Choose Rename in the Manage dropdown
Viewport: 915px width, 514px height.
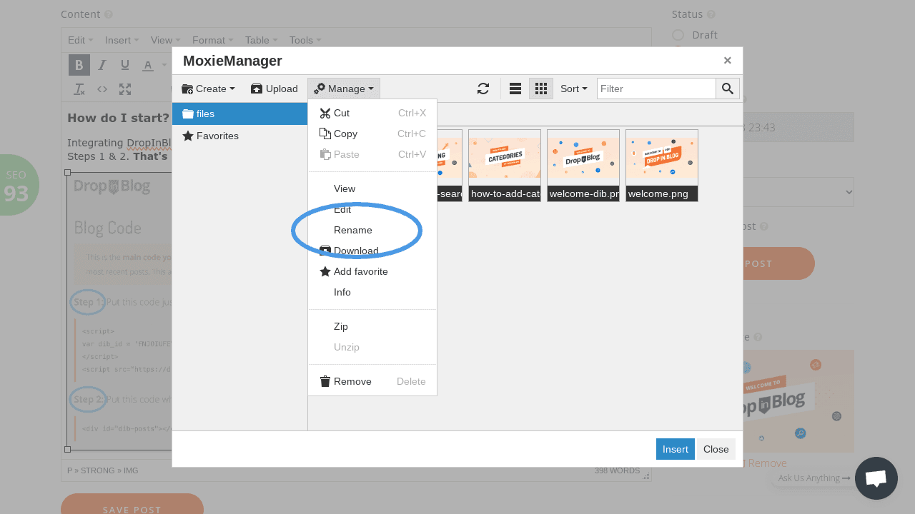372,230
